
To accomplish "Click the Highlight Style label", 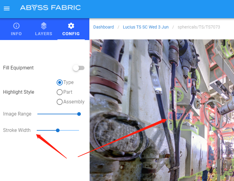I will (x=19, y=92).
